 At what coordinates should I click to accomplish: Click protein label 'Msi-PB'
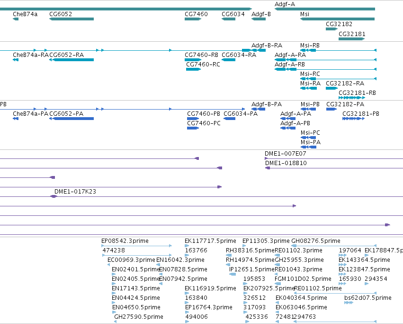tap(310, 104)
